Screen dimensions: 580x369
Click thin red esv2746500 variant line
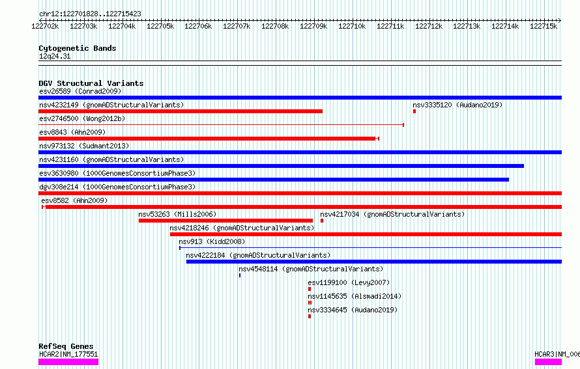[221, 125]
